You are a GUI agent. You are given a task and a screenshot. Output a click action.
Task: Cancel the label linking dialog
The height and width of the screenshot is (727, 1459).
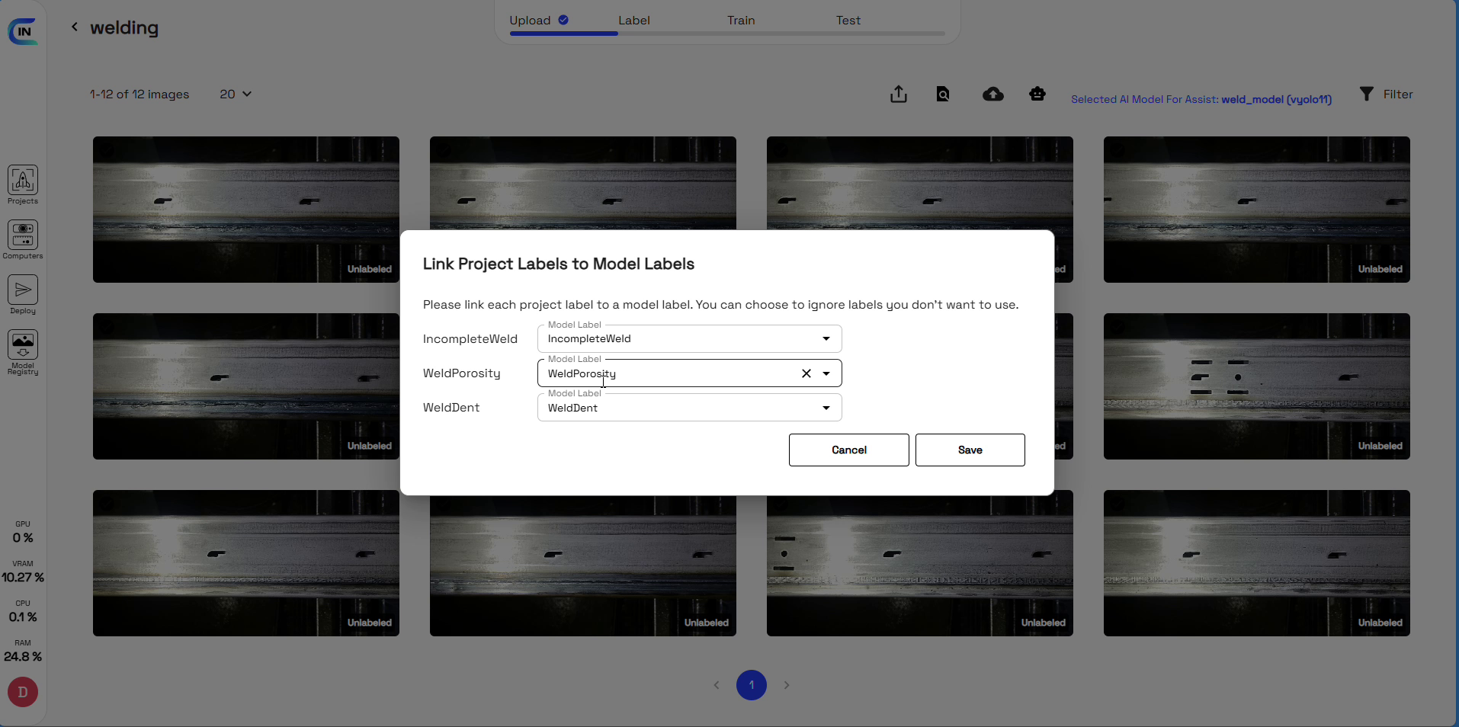[x=848, y=450]
